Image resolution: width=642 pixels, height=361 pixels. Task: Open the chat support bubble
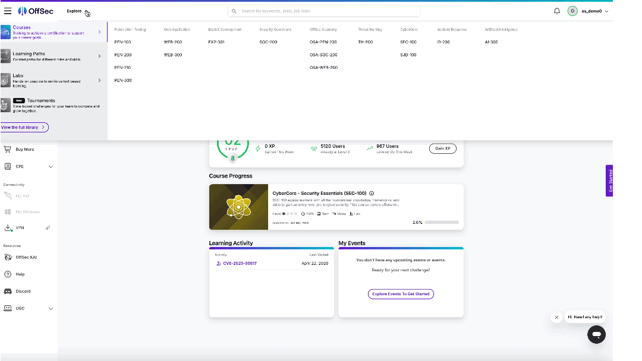point(596,334)
